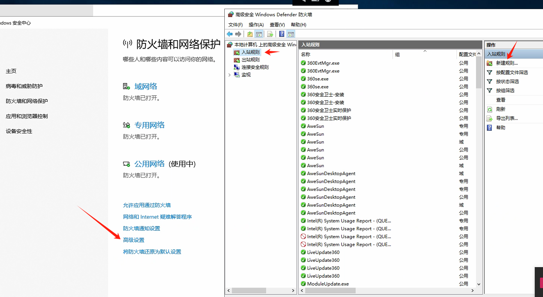Click the public network icon

(126, 164)
